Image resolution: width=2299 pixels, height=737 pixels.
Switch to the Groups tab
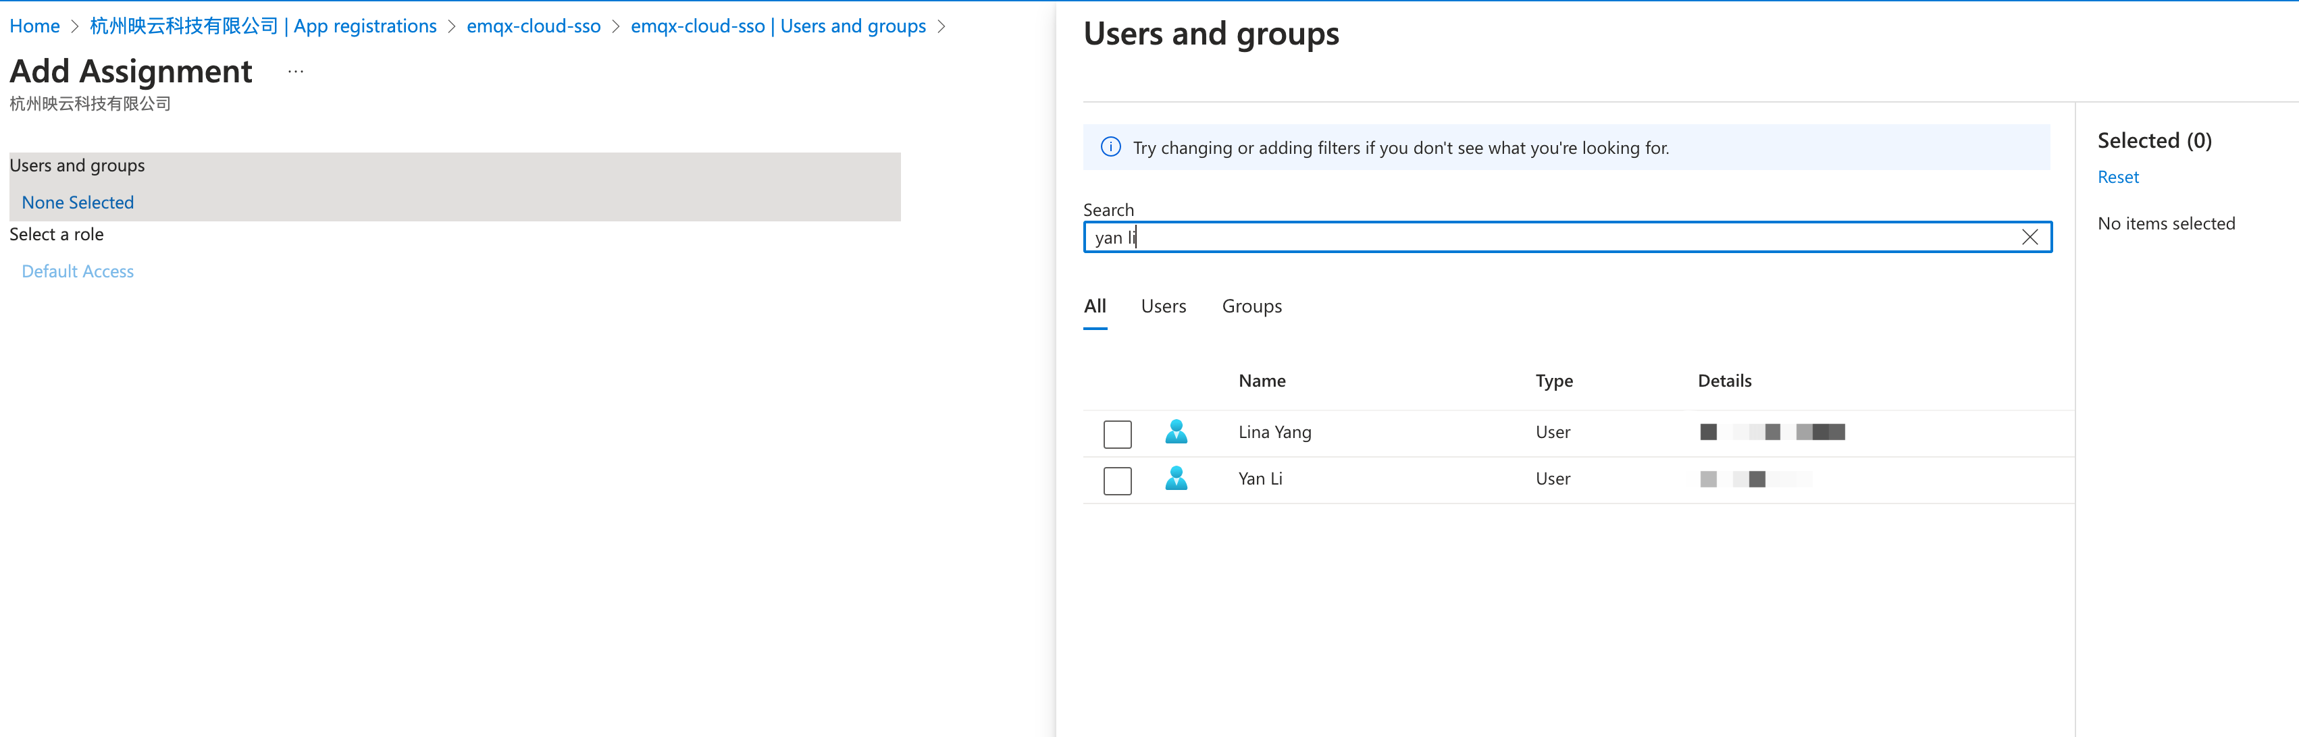tap(1251, 306)
